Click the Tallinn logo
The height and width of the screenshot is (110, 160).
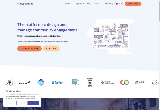tap(58, 82)
